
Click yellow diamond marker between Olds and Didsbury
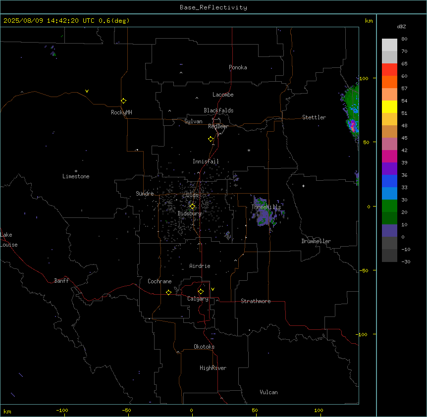pyautogui.click(x=192, y=207)
